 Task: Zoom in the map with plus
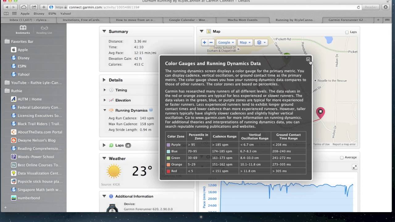[204, 43]
